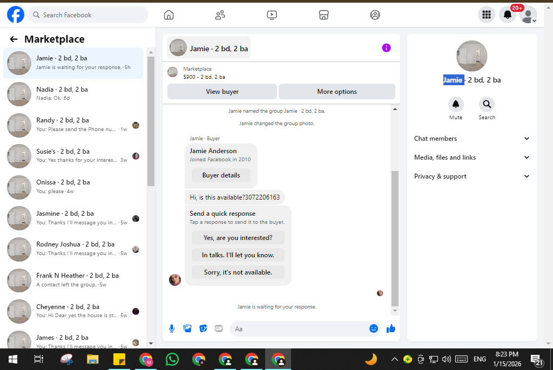Click the sender avatar beside quick responses
553x370 pixels.
point(174,280)
